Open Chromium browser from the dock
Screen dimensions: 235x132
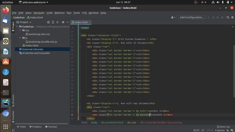[x=6, y=113]
